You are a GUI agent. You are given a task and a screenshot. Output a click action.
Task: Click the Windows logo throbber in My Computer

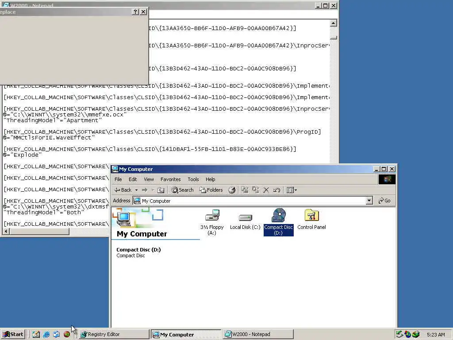[387, 179]
